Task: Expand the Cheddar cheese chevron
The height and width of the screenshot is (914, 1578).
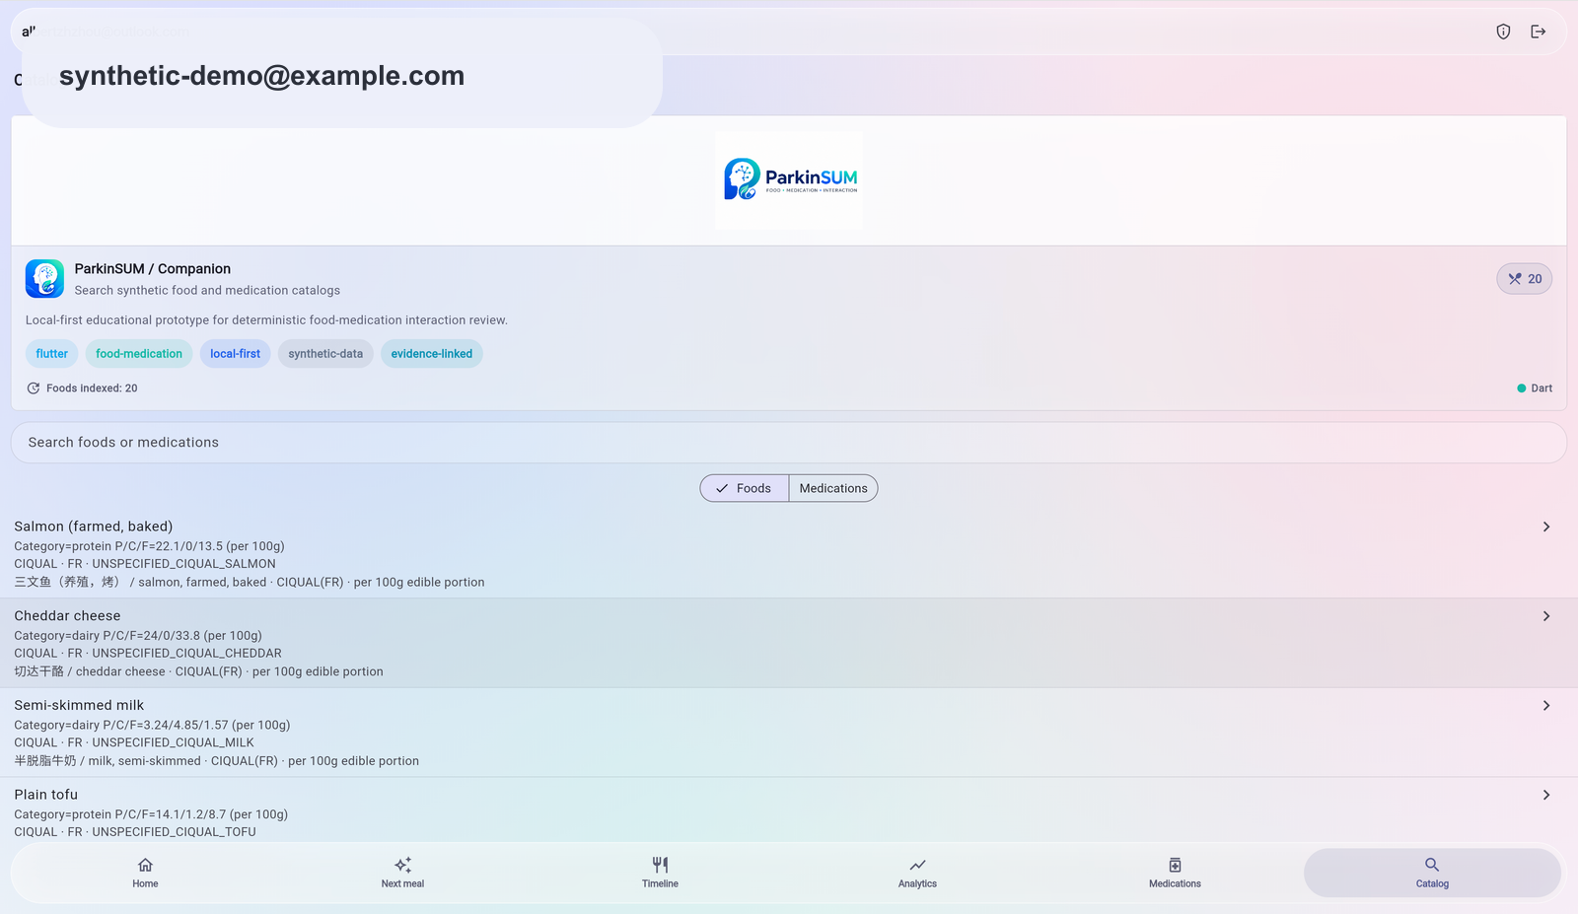Action: coord(1546,616)
